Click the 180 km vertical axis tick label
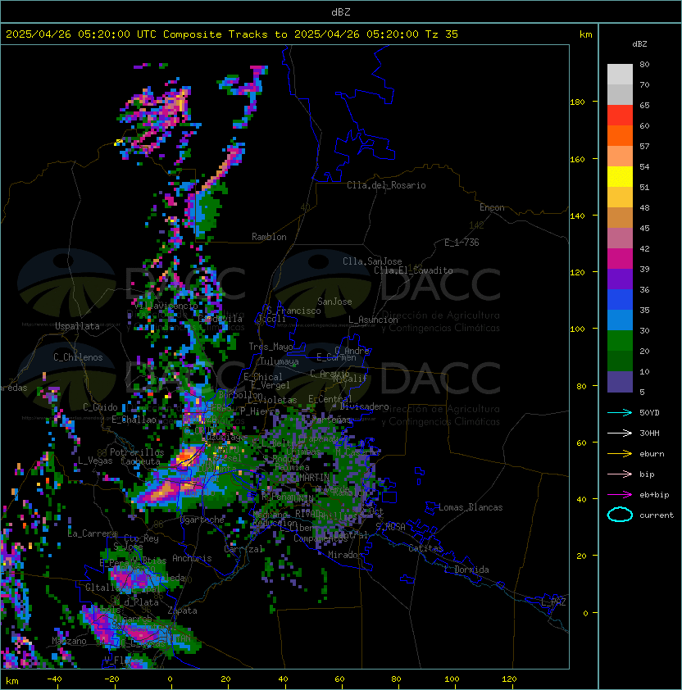This screenshot has height=690, width=682. [x=577, y=102]
